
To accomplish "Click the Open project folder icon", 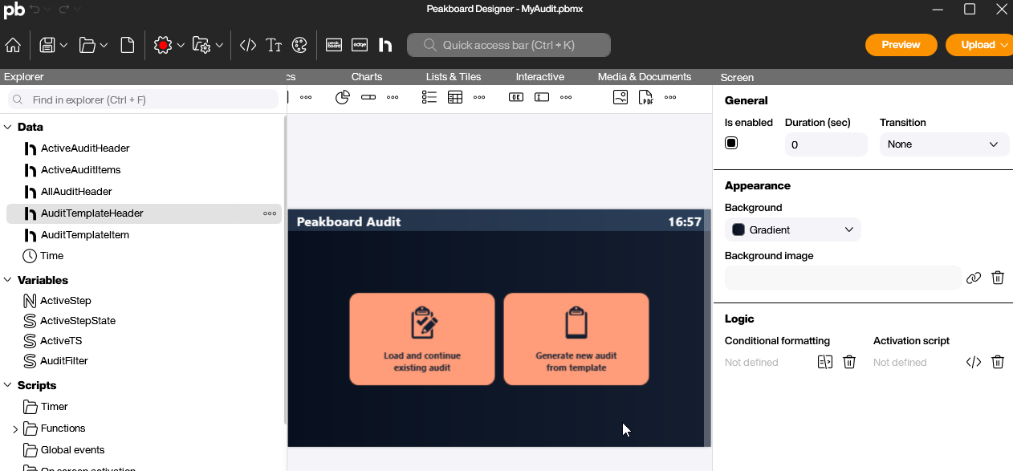I will [87, 45].
